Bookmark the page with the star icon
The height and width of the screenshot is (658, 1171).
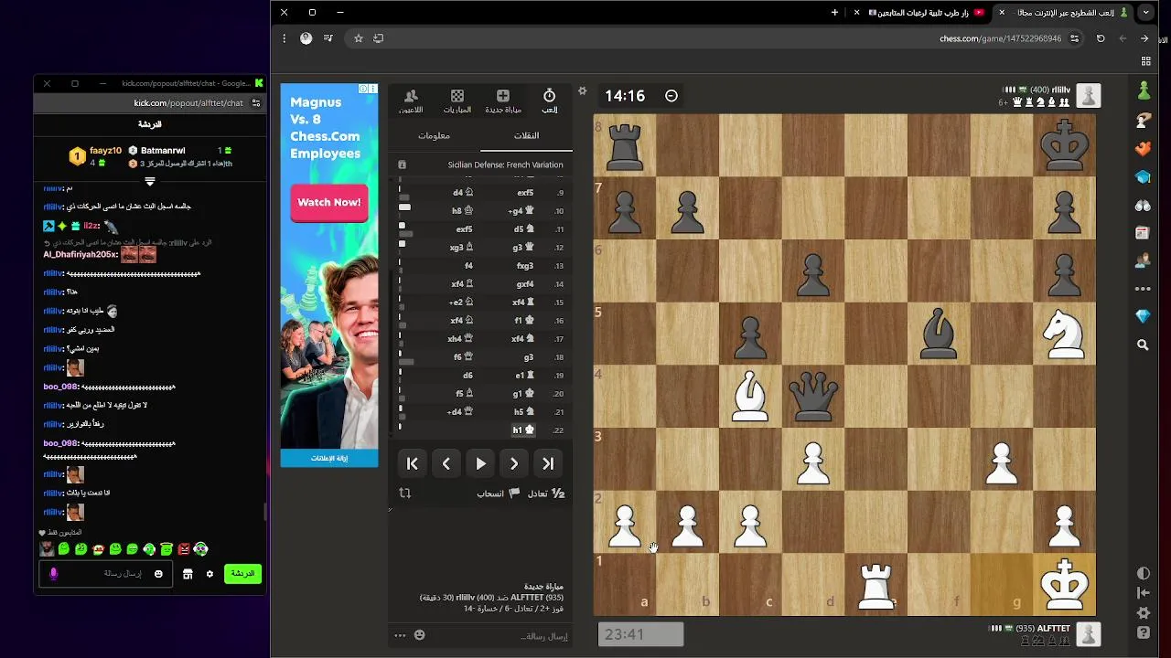click(359, 38)
